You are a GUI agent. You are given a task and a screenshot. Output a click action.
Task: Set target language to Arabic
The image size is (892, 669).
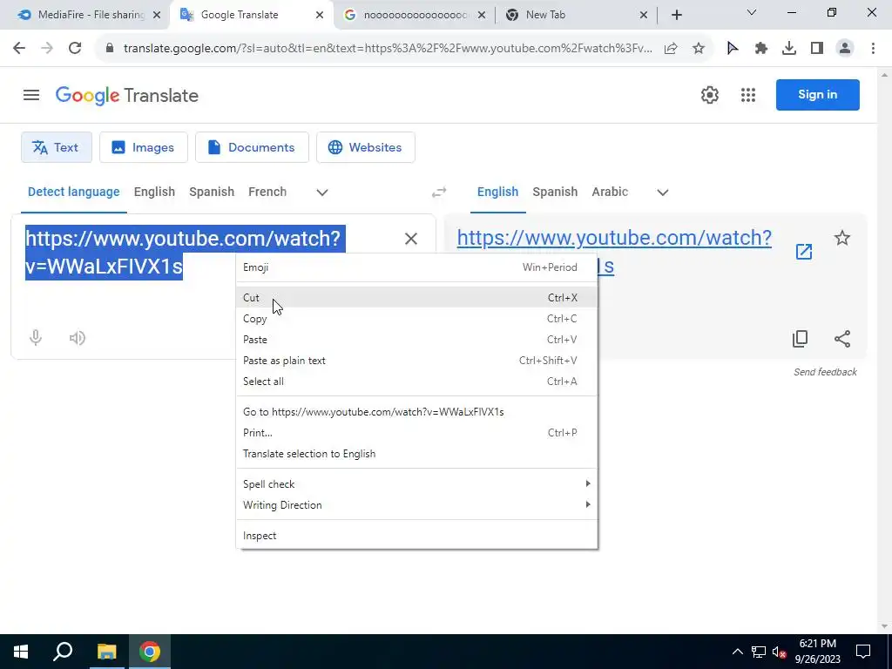tap(610, 193)
